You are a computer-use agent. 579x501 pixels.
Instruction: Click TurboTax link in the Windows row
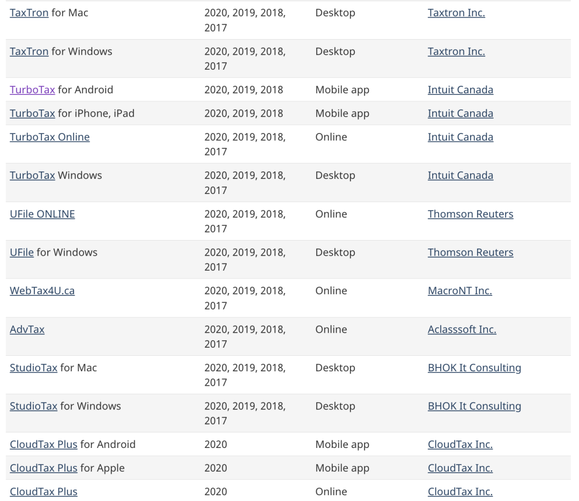pos(32,176)
